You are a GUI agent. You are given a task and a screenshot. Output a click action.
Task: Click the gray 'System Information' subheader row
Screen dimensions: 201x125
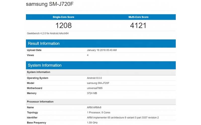tap(101, 72)
